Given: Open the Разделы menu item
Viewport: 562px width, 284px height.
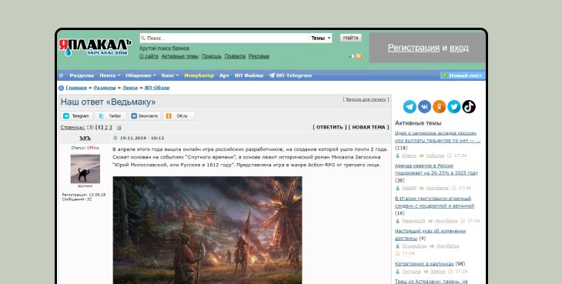Looking at the screenshot, I should click(82, 75).
